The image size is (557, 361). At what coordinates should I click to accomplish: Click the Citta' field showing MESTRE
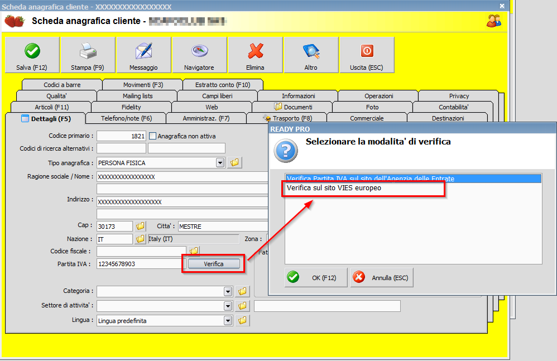click(223, 227)
